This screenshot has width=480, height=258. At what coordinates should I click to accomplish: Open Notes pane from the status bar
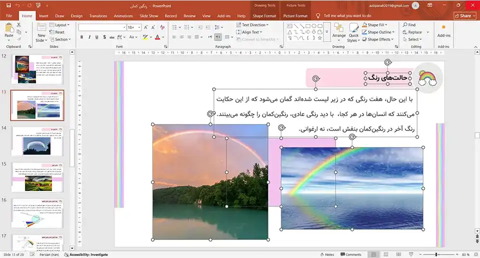coord(327,254)
